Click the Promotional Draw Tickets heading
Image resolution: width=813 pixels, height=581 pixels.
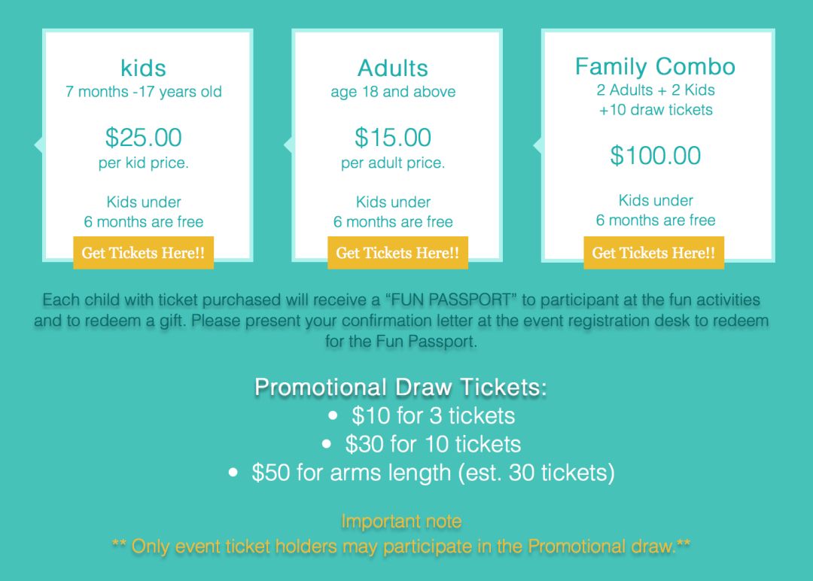coord(400,387)
